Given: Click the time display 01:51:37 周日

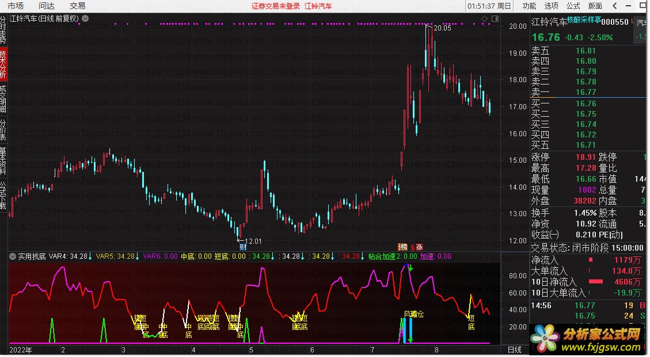Looking at the screenshot, I should pos(489,6).
